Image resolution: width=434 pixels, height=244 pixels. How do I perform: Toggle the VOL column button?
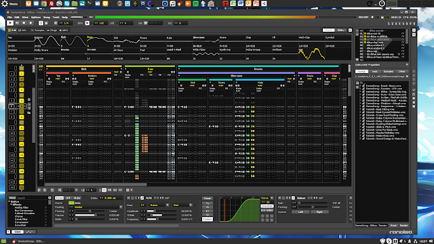(104, 190)
